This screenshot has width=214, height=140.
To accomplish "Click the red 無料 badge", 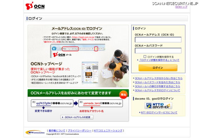I will pyautogui.click(x=123, y=94).
